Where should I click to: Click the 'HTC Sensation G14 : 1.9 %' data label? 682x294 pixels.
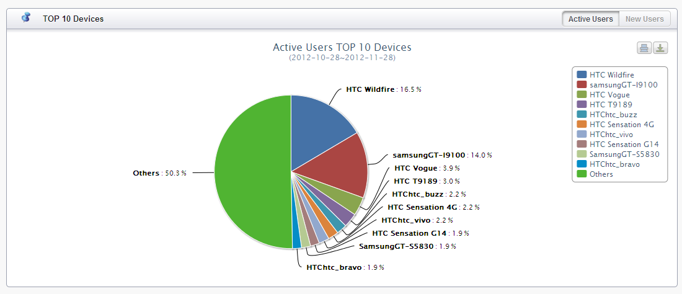point(421,233)
